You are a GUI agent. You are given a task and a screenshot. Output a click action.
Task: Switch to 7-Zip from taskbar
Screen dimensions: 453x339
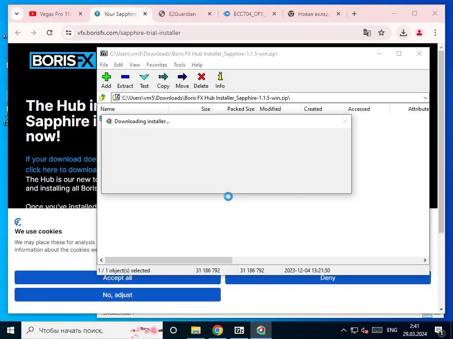tap(239, 330)
